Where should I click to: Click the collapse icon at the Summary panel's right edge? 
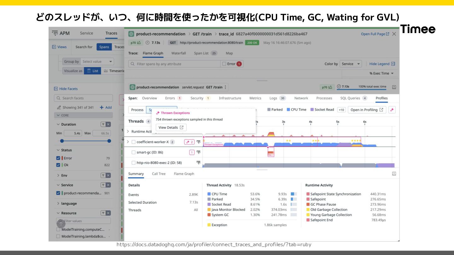394,174
